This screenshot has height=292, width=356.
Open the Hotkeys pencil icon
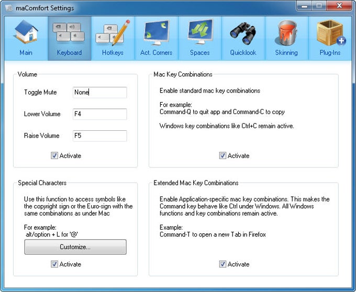113,32
